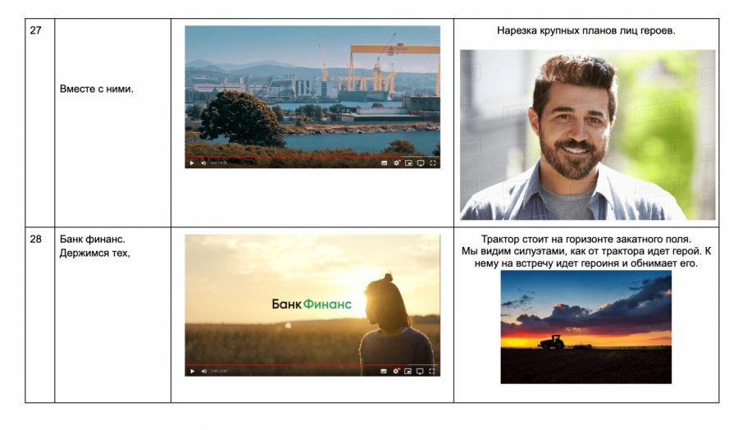Click the timestamp in the shipyard video player
The width and height of the screenshot is (738, 430).
pos(219,163)
